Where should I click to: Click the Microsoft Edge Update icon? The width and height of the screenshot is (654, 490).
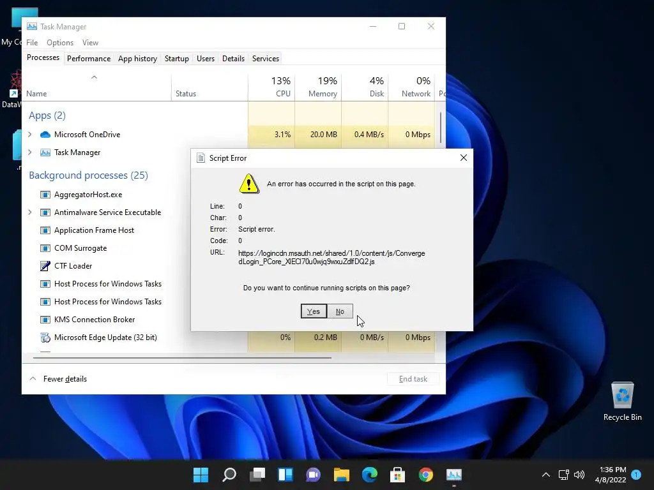coord(45,338)
